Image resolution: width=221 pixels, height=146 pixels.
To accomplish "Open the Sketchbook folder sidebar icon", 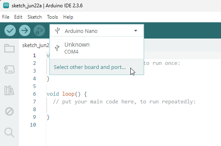I will (9, 48).
